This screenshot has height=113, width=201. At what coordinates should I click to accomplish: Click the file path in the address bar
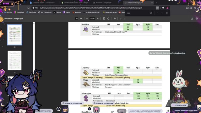(x=91, y=8)
